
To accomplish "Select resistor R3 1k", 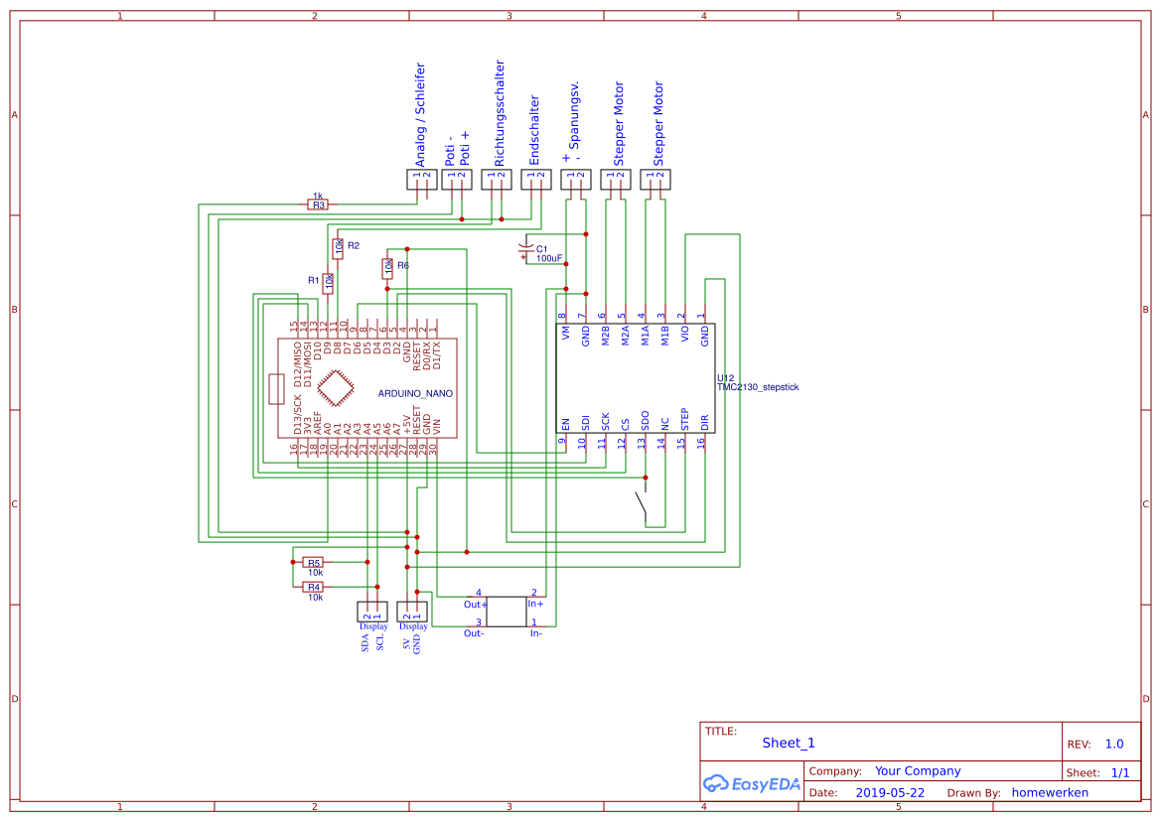I will coord(318,205).
